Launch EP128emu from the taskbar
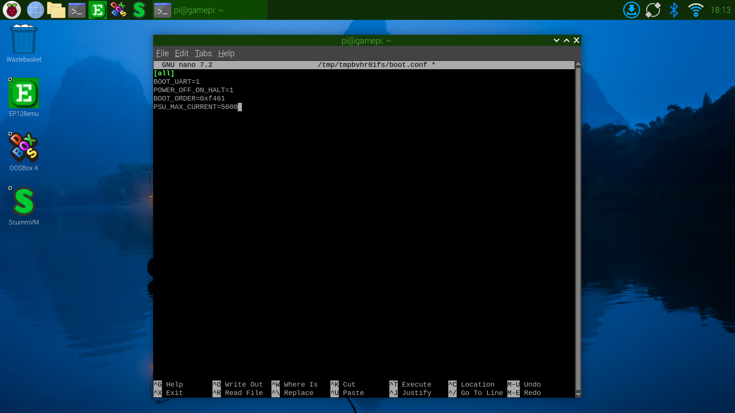This screenshot has height=413, width=735. point(97,10)
